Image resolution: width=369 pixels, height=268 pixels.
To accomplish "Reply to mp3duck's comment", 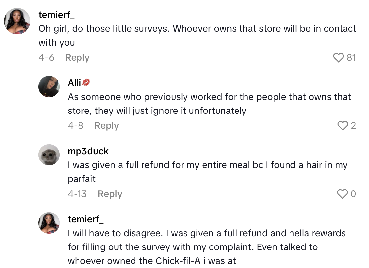I will pyautogui.click(x=110, y=194).
